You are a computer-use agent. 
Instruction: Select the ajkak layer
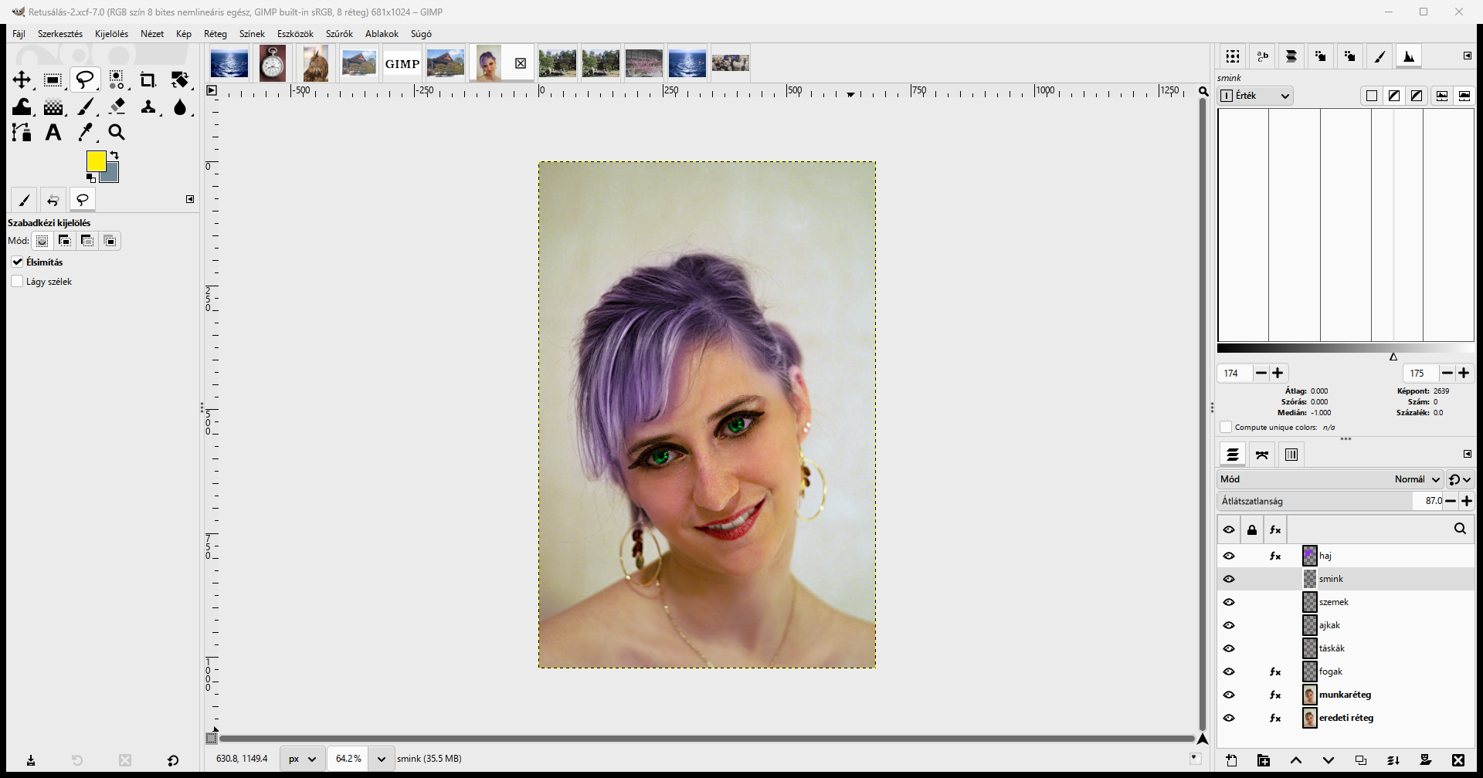(x=1346, y=625)
